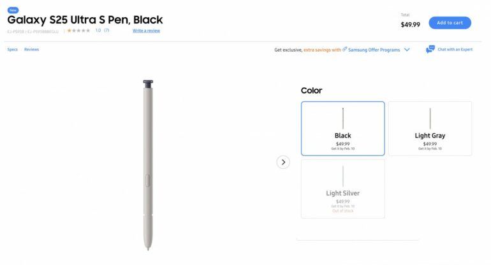The image size is (491, 265).
Task: Click the chat bubble icon
Action: [430, 50]
